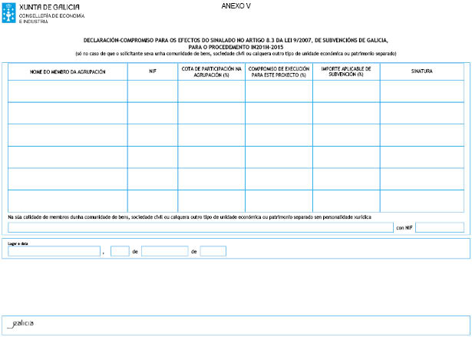Screen dimensions: 472x337
Task: Click the year field after second 'de'
Action: (x=213, y=251)
